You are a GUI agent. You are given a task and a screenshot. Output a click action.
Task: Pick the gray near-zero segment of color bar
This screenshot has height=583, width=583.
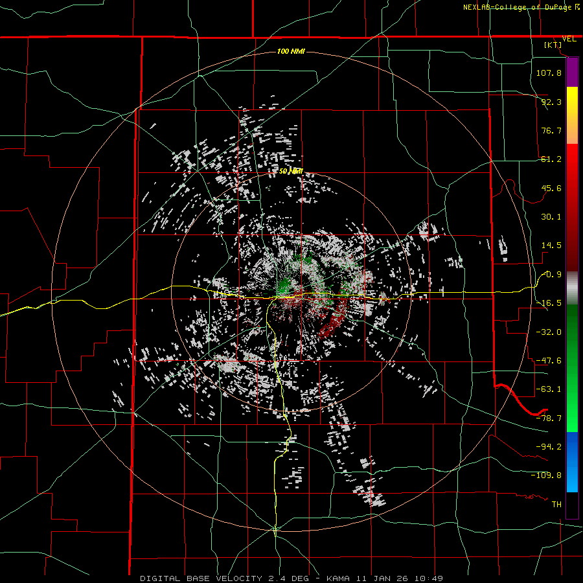pyautogui.click(x=572, y=288)
